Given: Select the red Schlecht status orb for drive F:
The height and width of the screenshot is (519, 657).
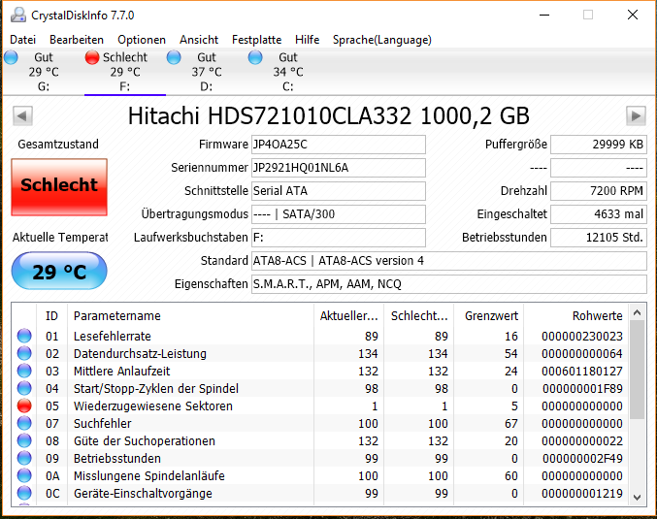Looking at the screenshot, I should tap(92, 57).
